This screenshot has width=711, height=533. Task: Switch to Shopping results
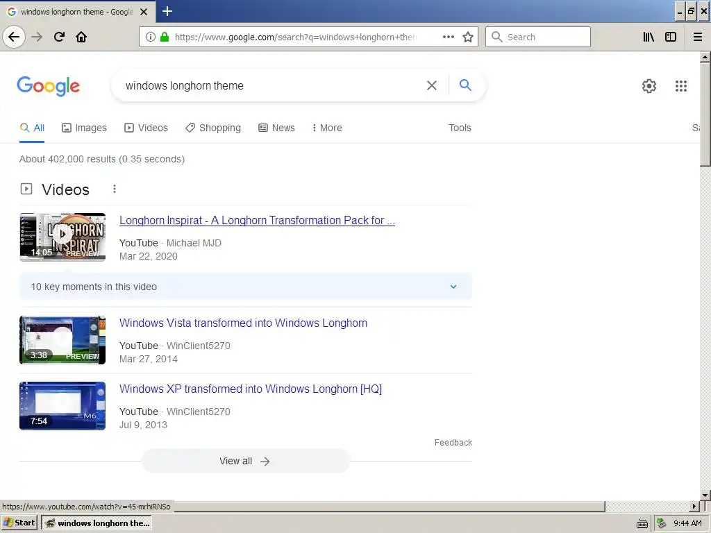point(213,128)
